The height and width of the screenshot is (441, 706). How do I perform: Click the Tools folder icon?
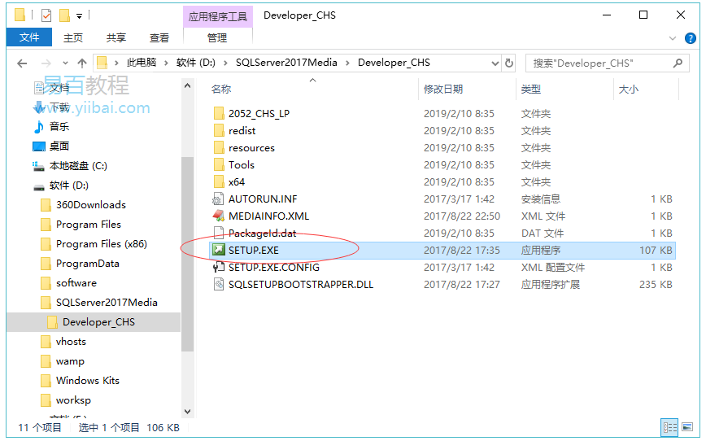[x=219, y=164]
